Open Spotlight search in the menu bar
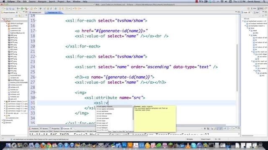268x150 pixels. [x=264, y=1]
